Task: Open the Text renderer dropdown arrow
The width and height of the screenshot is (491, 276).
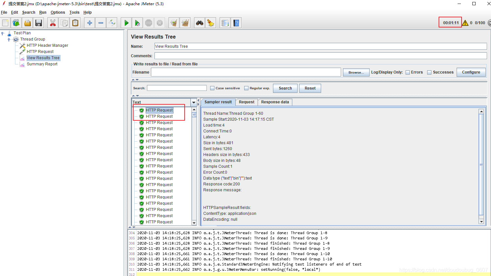Action: point(193,102)
